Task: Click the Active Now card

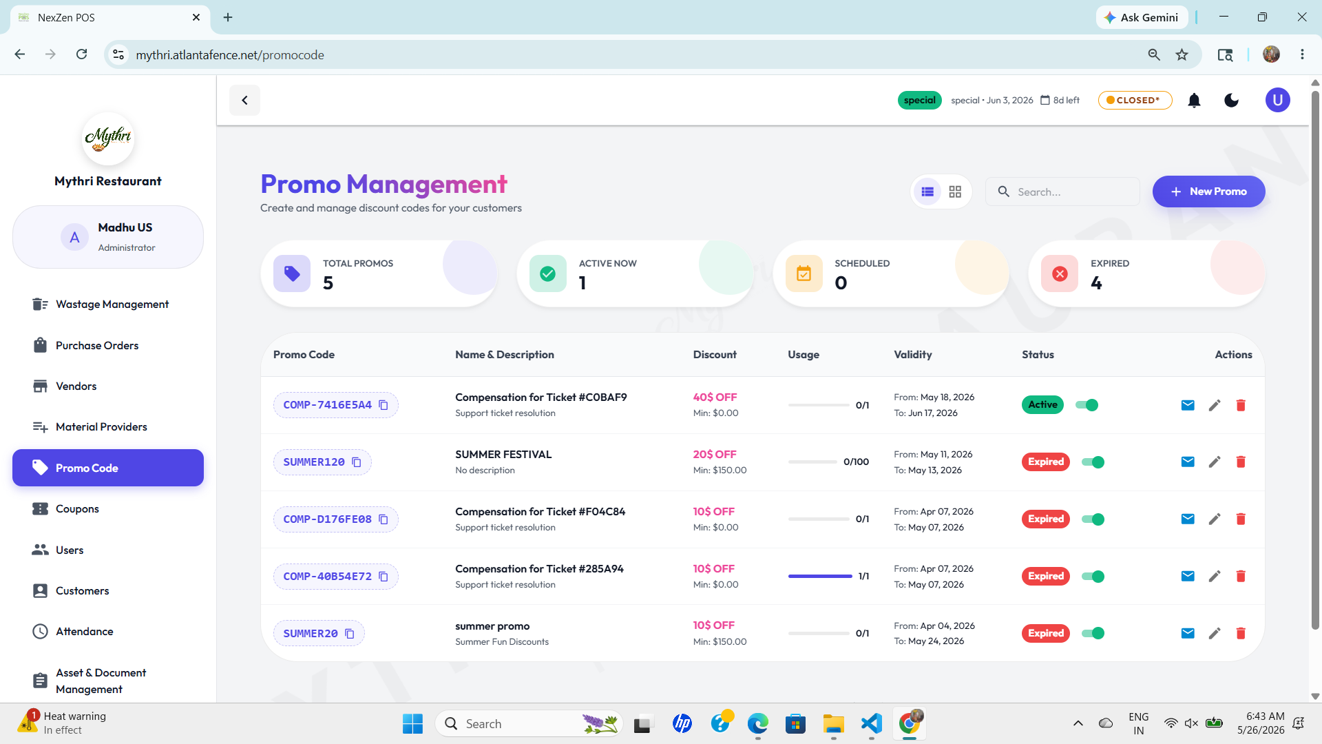Action: [635, 273]
